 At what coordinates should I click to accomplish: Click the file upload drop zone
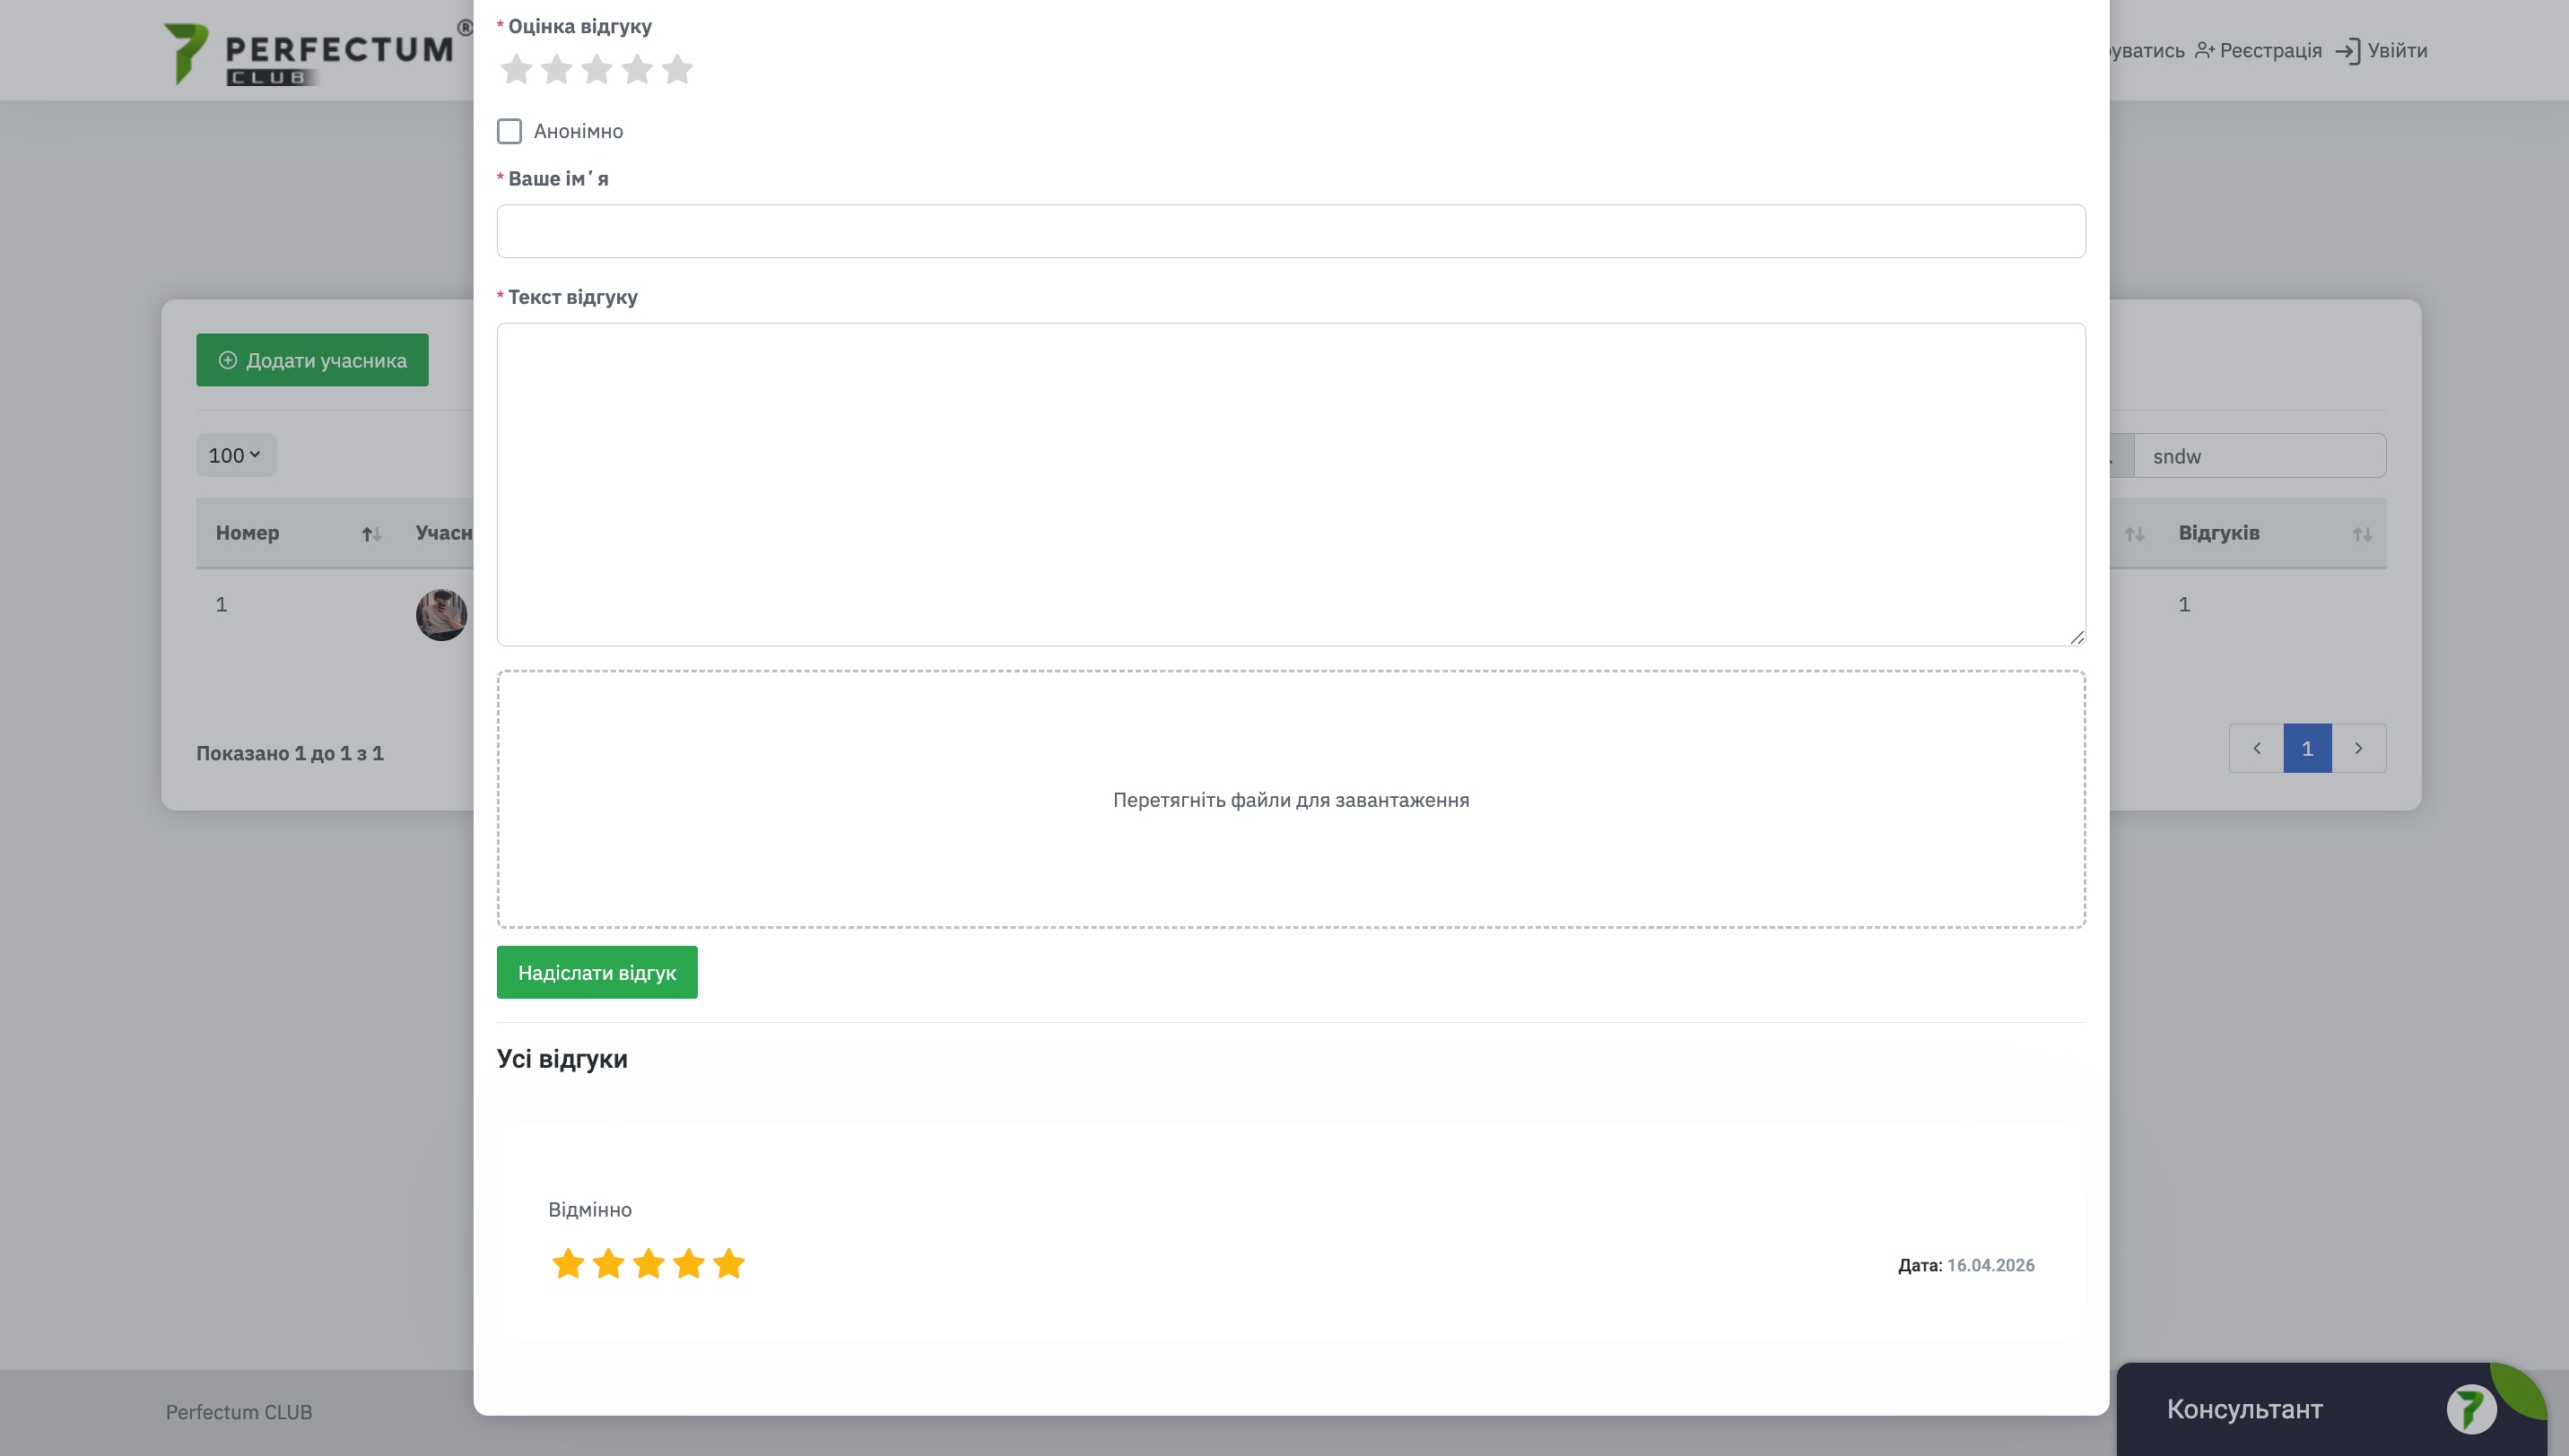pyautogui.click(x=1291, y=799)
